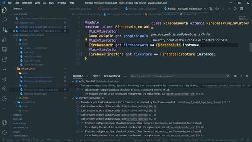Screen dimensions: 252x142
Task: Open Explorer more actions ellipsis
Action: point(64,9)
